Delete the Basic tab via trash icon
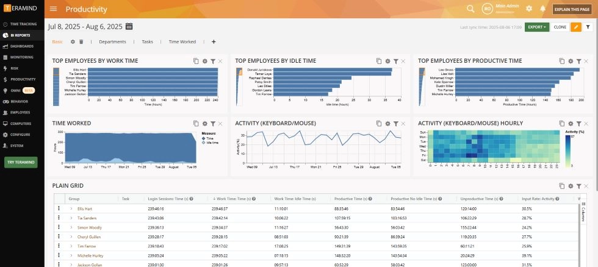Image resolution: width=598 pixels, height=267 pixels. tap(81, 42)
